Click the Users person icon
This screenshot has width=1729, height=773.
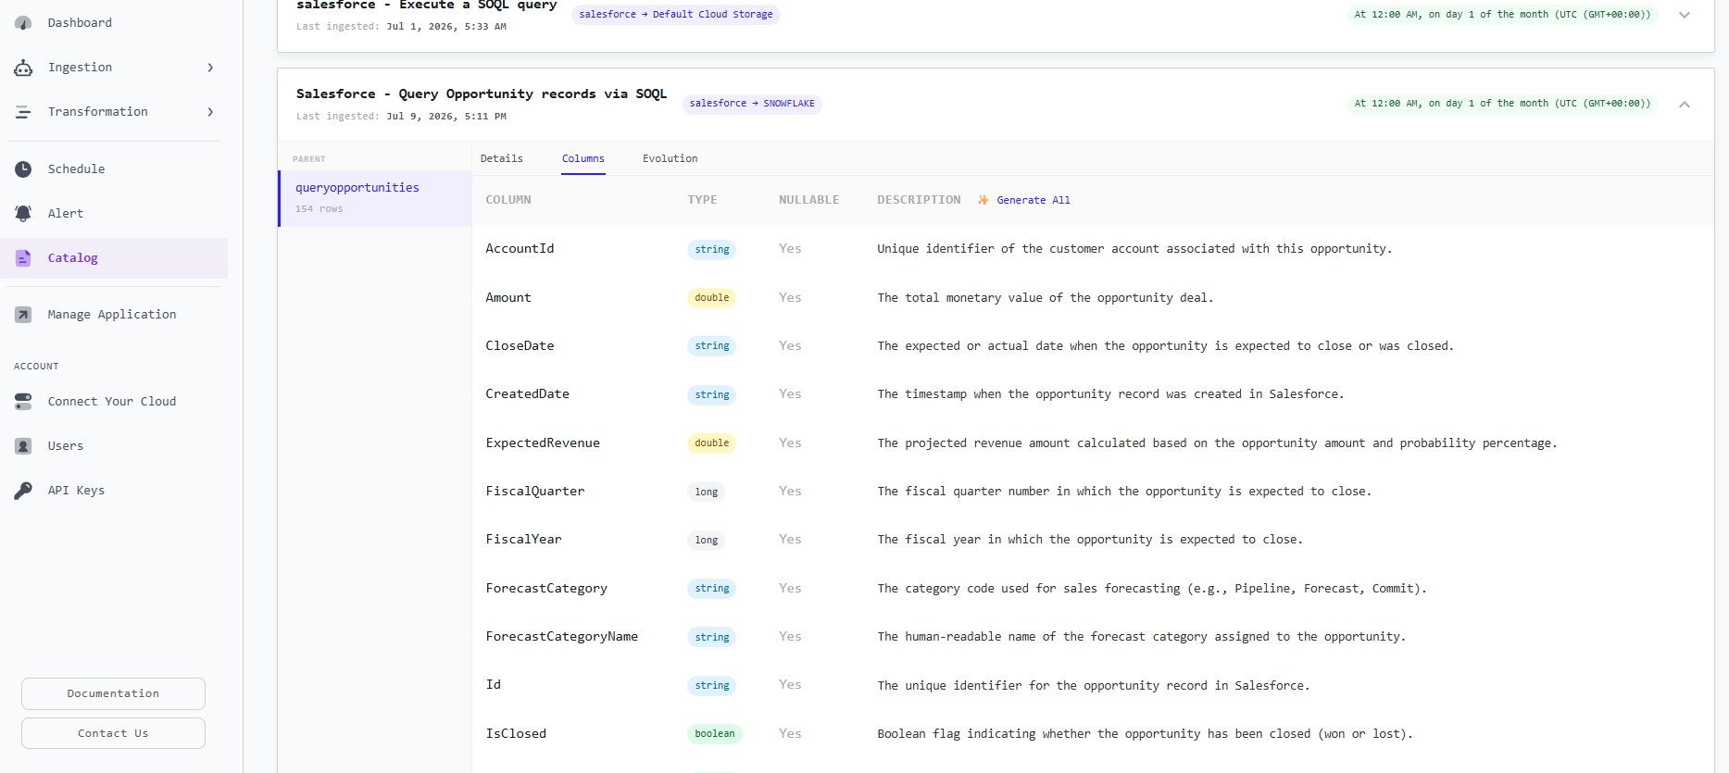coord(23,446)
